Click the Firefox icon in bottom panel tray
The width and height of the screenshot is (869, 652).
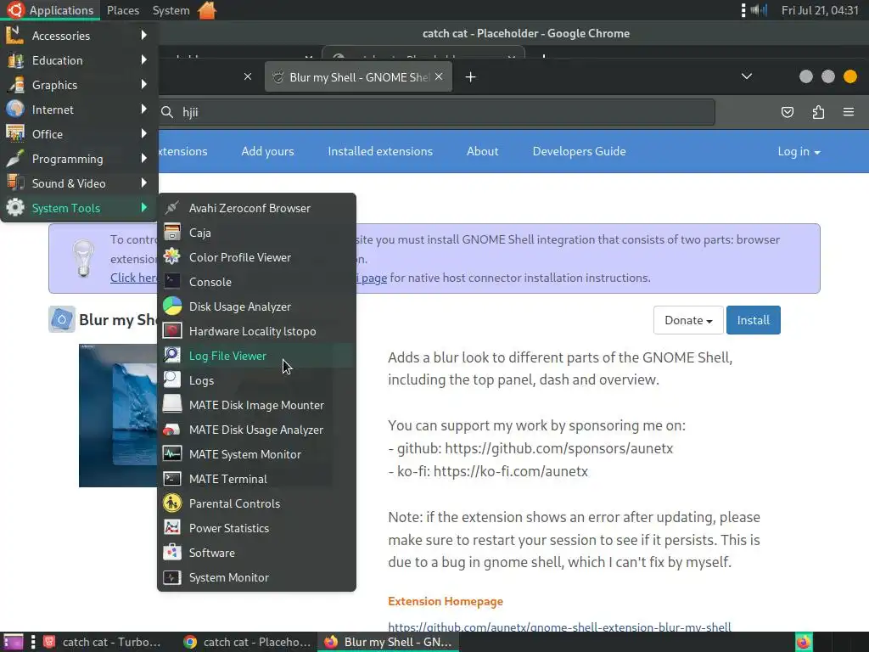tap(804, 642)
